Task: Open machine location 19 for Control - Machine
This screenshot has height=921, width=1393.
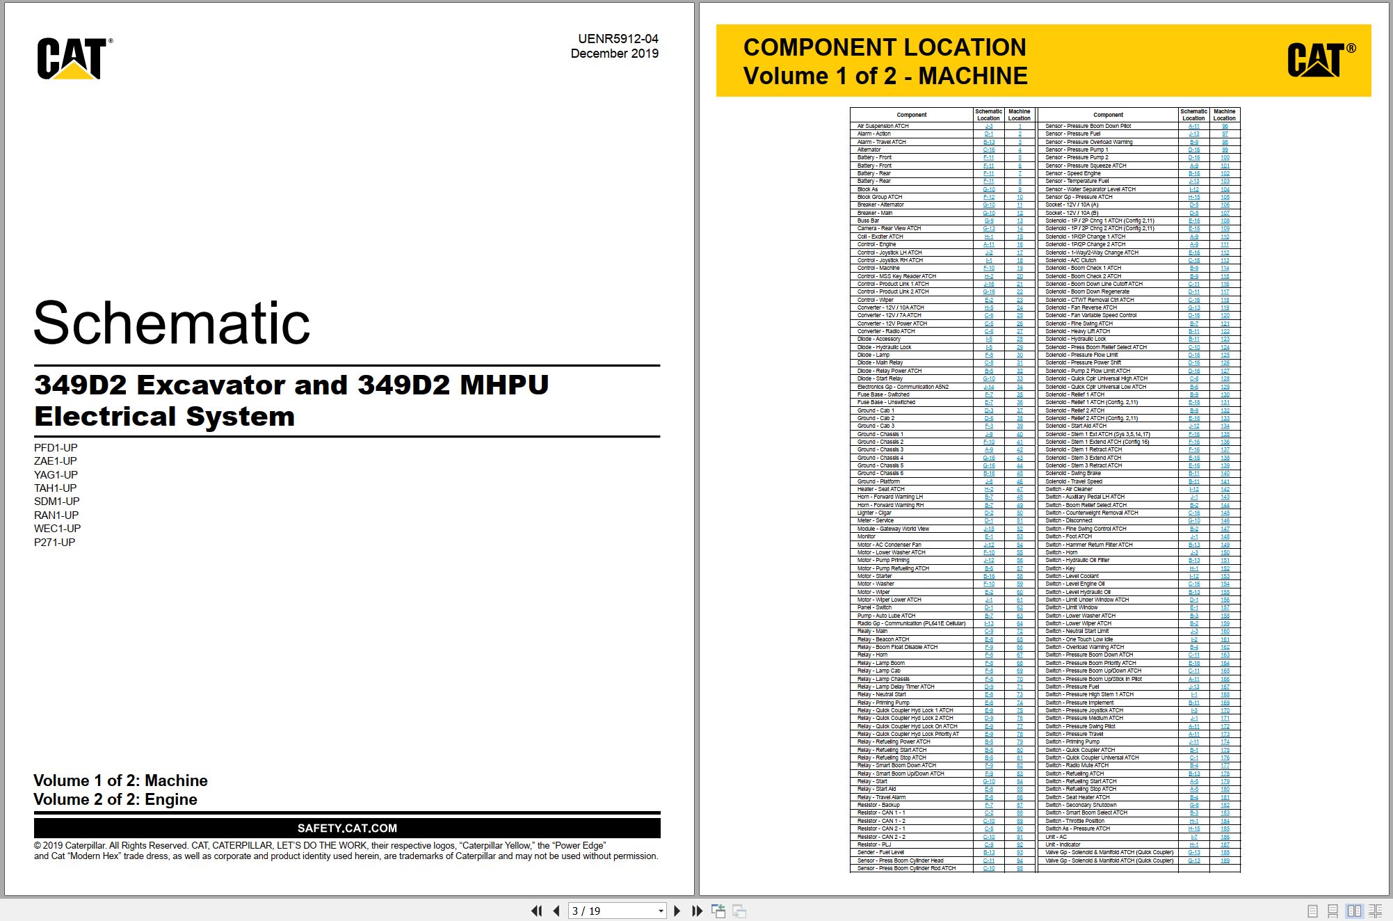Action: [x=1020, y=268]
